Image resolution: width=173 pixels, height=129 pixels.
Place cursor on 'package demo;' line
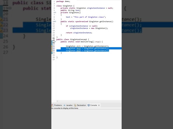pyautogui.click(x=63, y=1)
